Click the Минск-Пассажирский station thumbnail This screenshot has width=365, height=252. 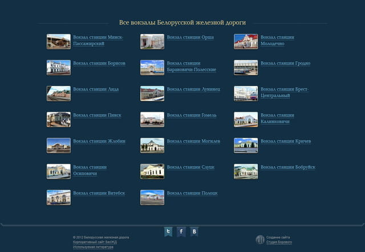pyautogui.click(x=59, y=42)
